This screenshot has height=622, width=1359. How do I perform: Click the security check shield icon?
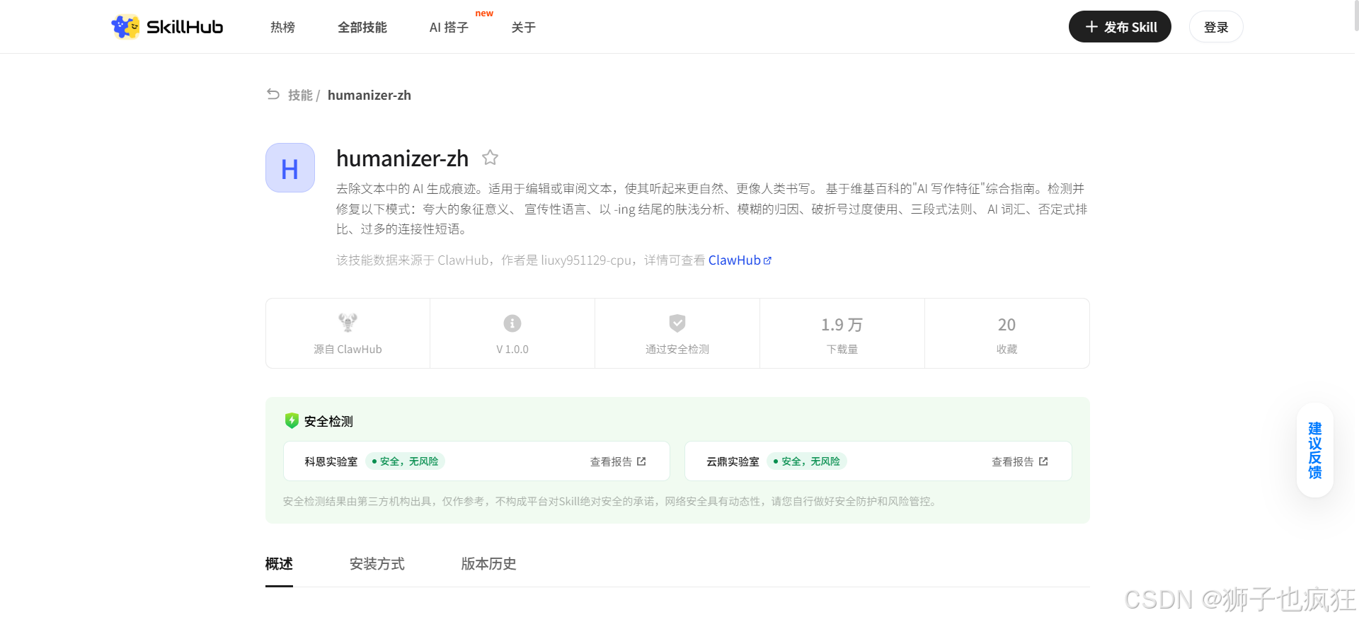coord(677,323)
